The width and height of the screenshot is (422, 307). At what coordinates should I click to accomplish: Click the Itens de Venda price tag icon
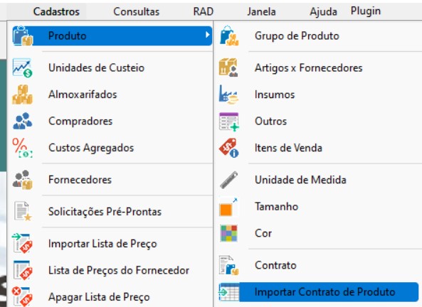tap(228, 148)
